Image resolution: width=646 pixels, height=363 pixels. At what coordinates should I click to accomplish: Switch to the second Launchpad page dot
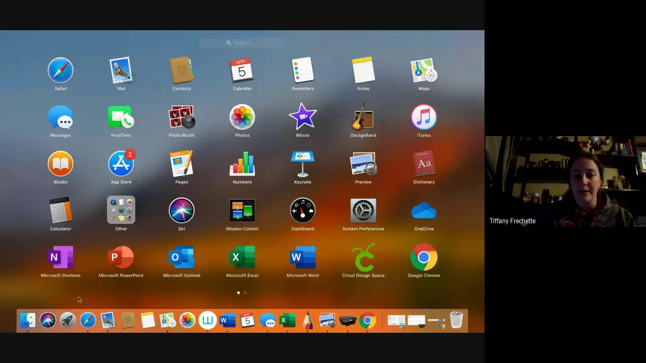[x=245, y=292]
